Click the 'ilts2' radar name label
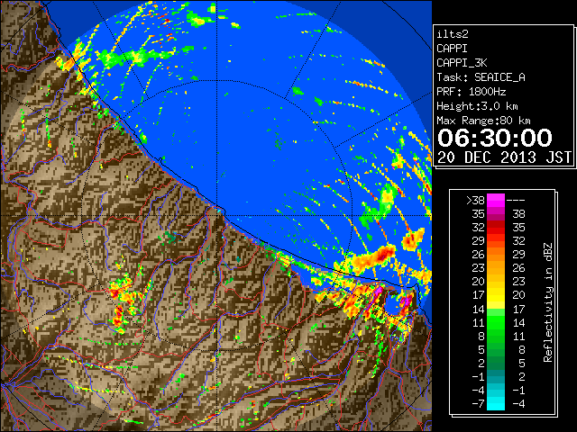Screen dimensions: 577x432 point(453,34)
